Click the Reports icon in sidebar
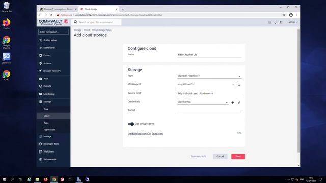 41,86
